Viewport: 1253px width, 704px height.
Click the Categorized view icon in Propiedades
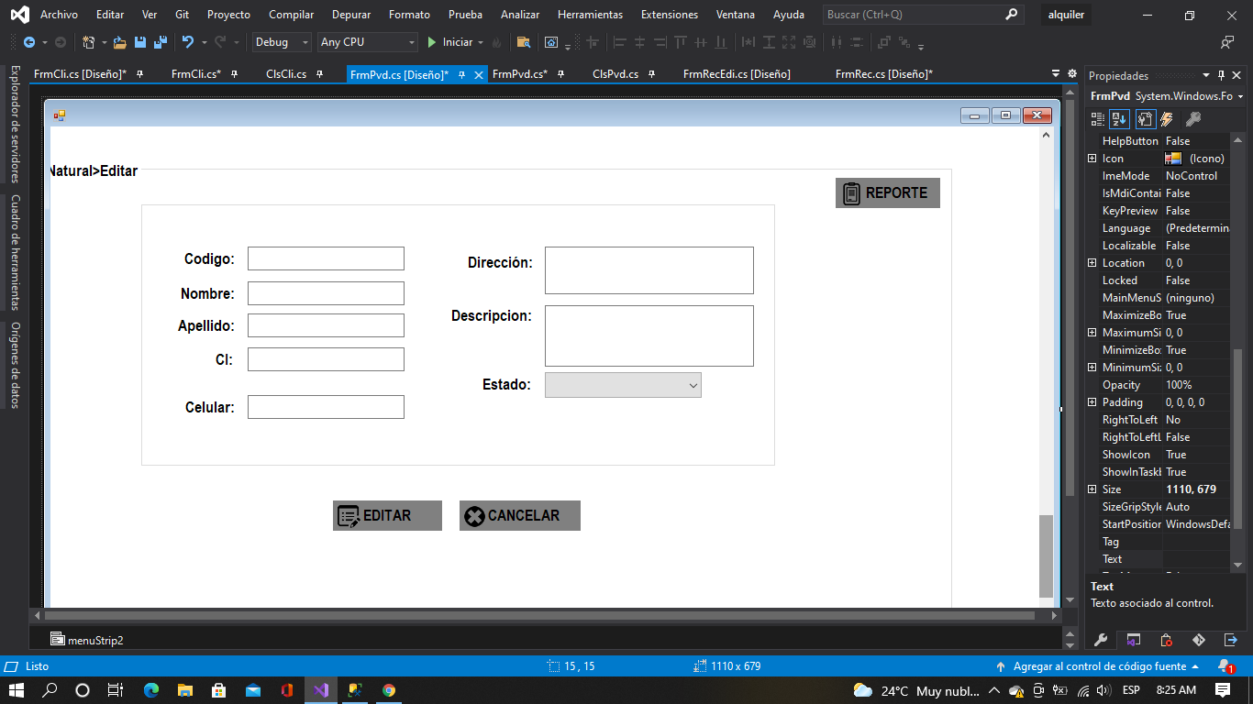(1098, 119)
